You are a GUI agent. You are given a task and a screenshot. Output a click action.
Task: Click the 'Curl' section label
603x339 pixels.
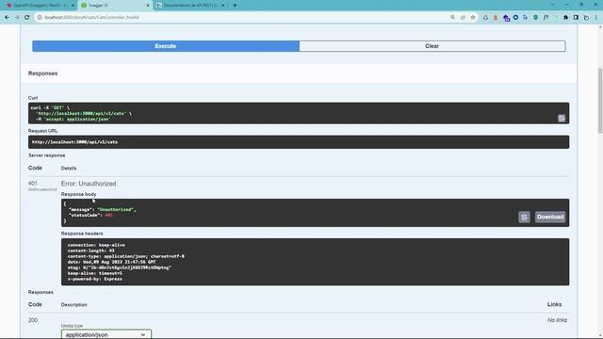[33, 98]
